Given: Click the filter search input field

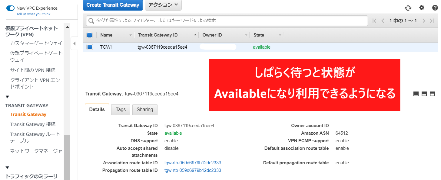Looking at the screenshot, I should 227,21.
